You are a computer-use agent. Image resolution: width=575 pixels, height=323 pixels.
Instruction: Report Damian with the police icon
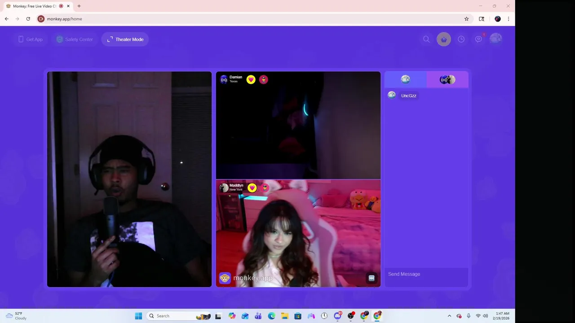[x=264, y=79]
